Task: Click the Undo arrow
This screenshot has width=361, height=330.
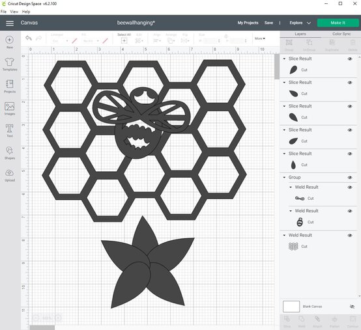Action: coord(28,38)
